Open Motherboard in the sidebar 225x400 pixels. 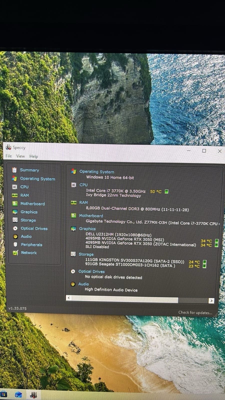coord(32,204)
